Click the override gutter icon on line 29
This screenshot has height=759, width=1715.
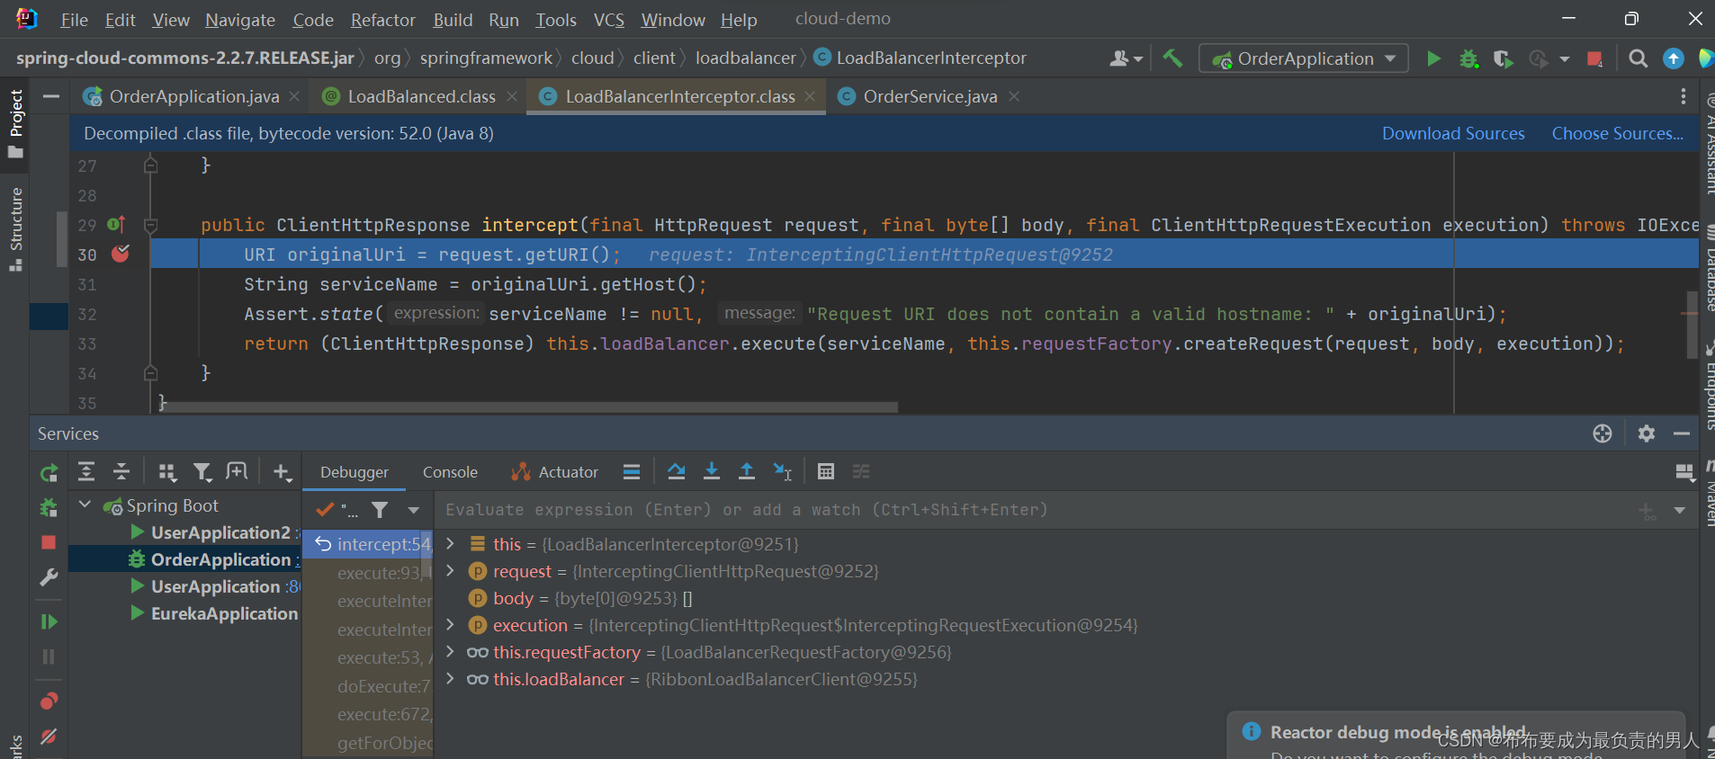pos(116,225)
